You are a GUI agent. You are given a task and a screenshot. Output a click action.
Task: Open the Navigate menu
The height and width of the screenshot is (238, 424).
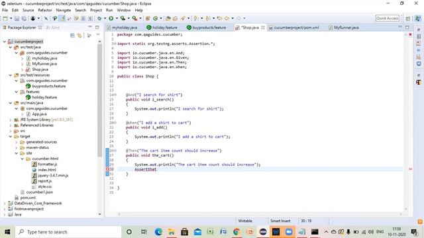pos(64,11)
